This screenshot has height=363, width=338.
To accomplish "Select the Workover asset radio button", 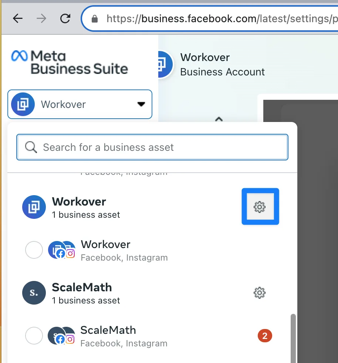I will point(34,250).
